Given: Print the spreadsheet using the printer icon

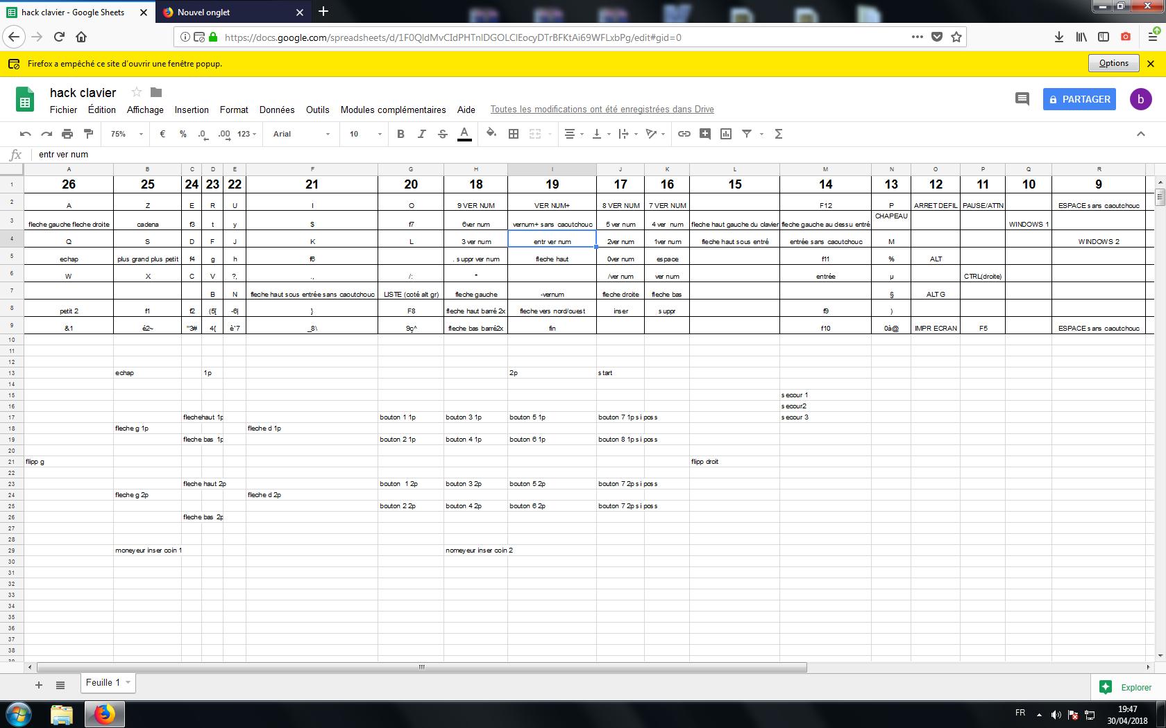Looking at the screenshot, I should point(67,134).
